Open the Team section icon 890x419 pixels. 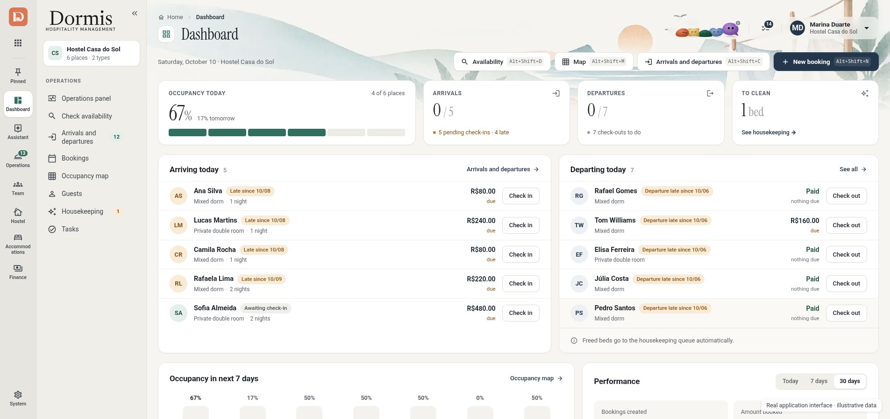18,188
